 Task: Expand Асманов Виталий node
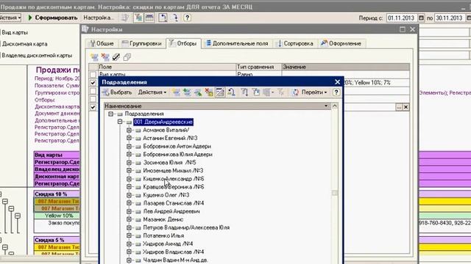129,130
